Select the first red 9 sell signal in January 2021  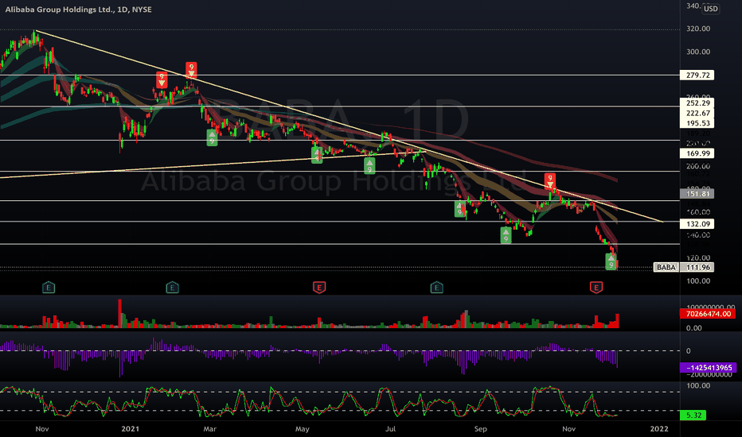pyautogui.click(x=162, y=79)
